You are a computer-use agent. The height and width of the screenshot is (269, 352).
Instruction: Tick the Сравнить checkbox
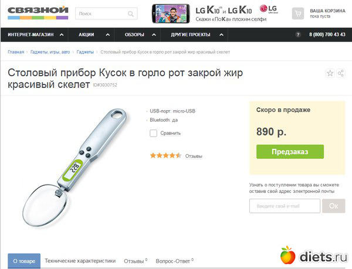(x=153, y=133)
